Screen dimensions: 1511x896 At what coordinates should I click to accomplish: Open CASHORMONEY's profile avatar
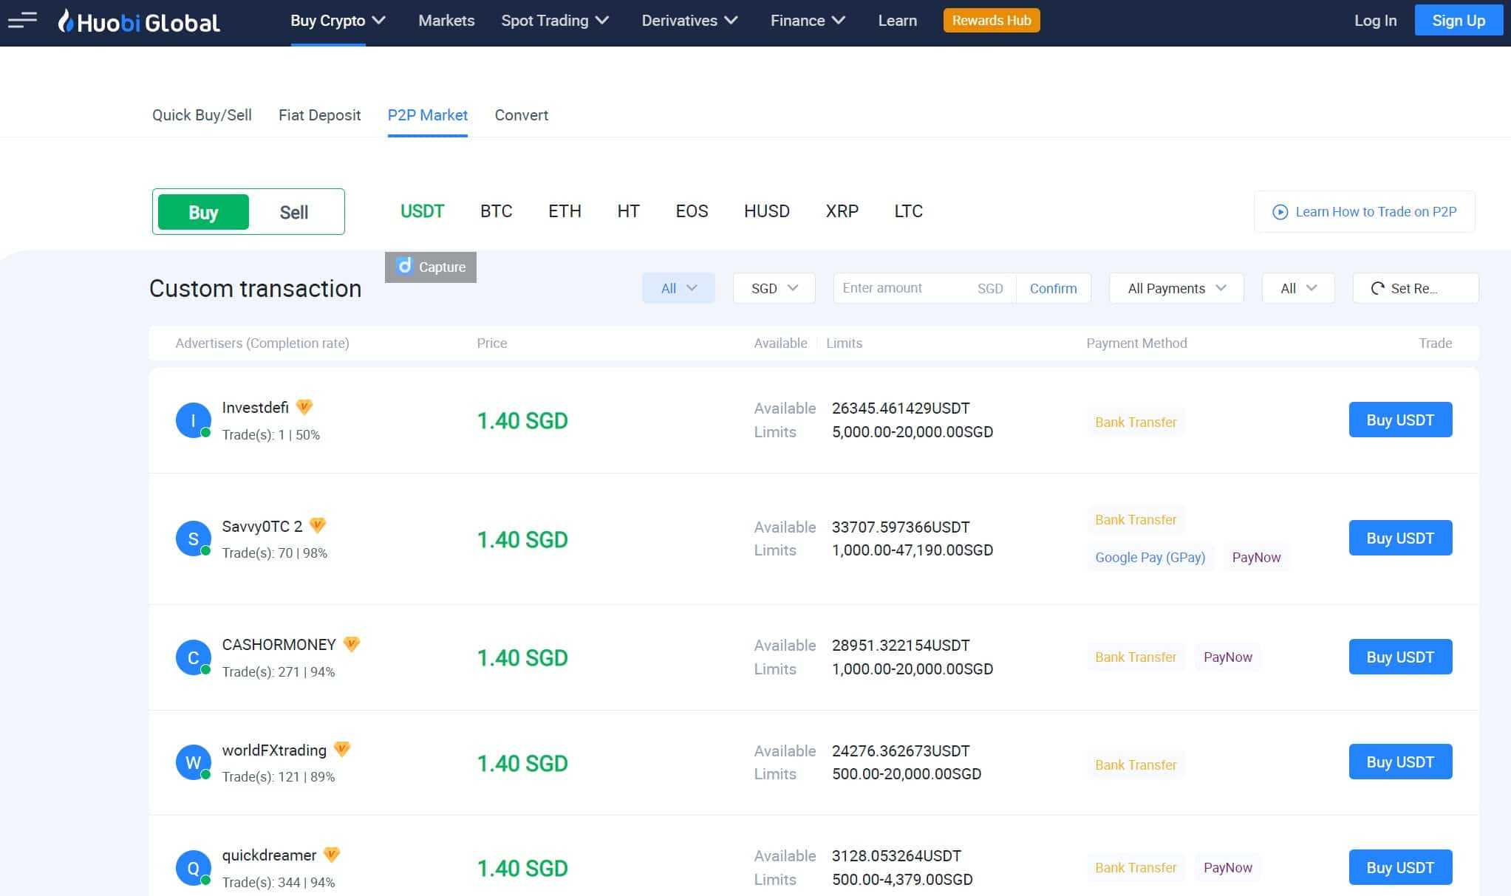(x=193, y=657)
